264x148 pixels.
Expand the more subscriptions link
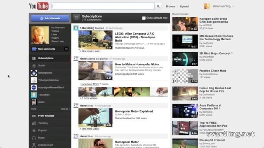coord(33,109)
